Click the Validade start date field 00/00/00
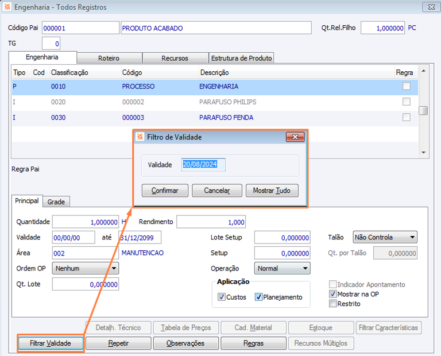 point(73,237)
